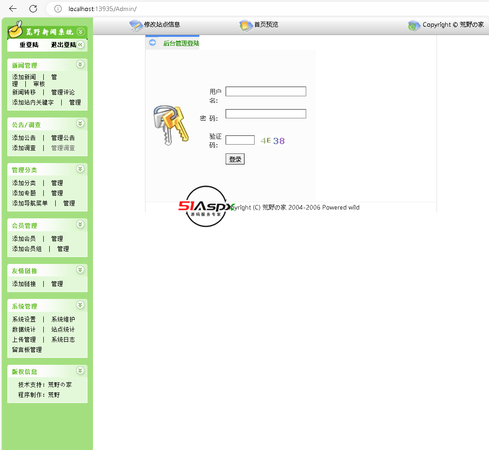Viewport: 489px width, 450px height.
Task: Click the Copyright 荒野の家 globe icon
Action: 414,26
